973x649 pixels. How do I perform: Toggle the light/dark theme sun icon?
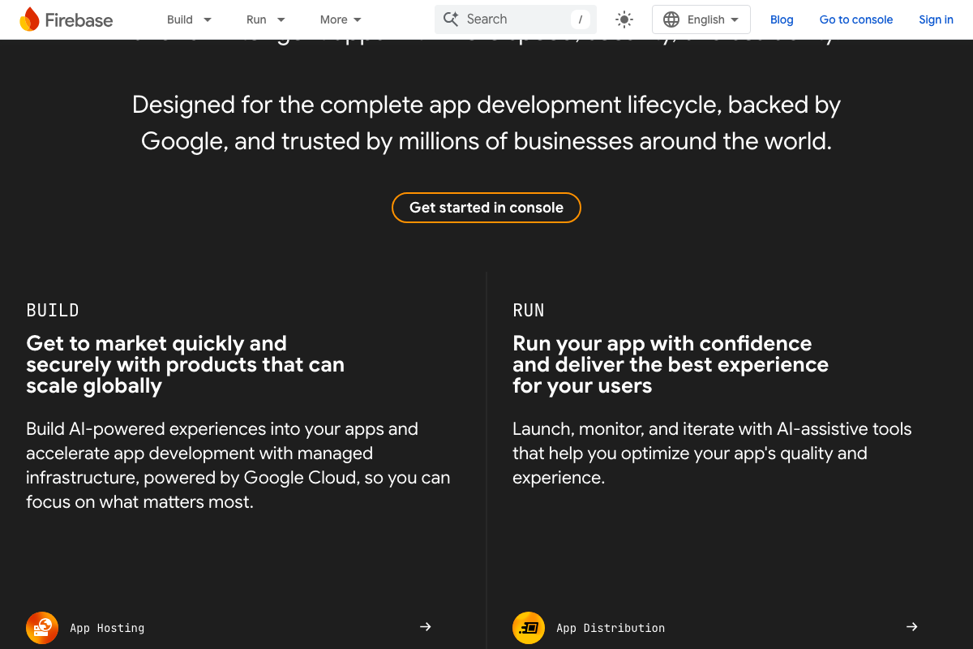tap(624, 19)
